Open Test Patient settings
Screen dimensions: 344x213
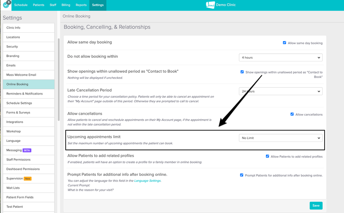29,207
